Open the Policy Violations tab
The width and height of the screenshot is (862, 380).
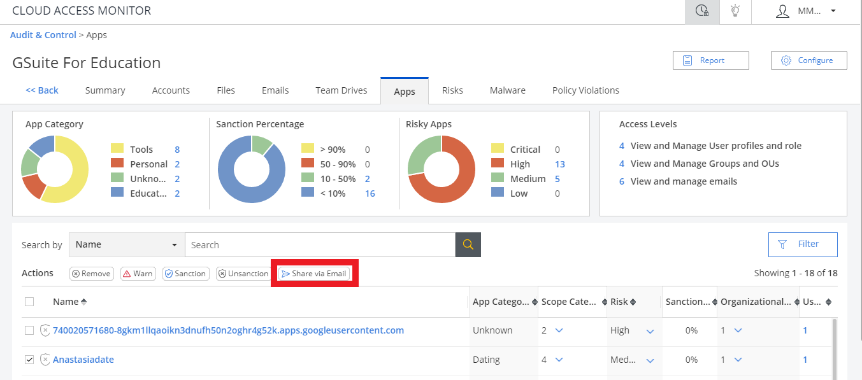(585, 90)
